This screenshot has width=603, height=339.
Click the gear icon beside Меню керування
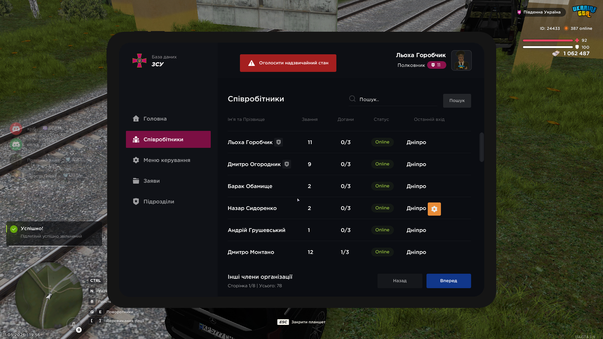136,160
